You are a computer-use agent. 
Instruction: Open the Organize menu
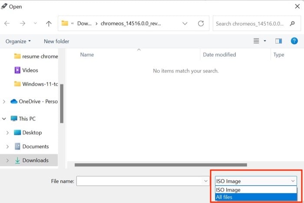coord(18,41)
